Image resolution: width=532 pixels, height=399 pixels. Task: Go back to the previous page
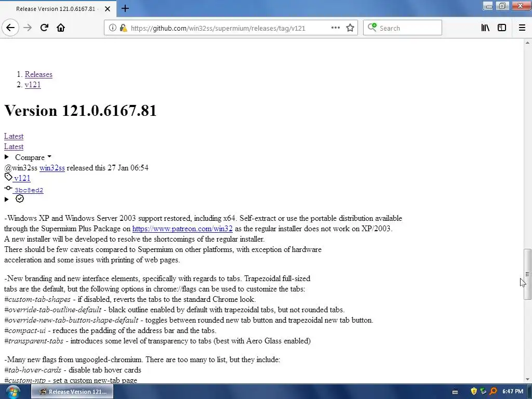point(10,28)
